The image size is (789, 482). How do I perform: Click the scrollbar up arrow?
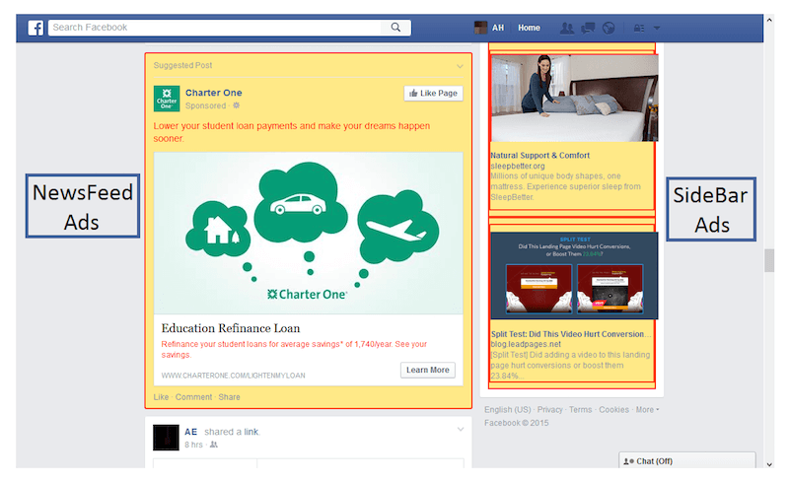click(769, 20)
